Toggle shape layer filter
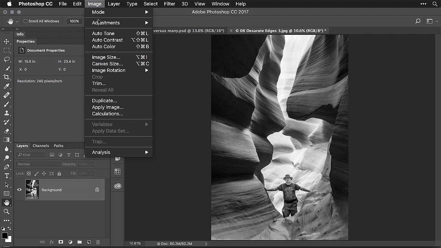Image resolution: width=441 pixels, height=248 pixels. coord(77,155)
